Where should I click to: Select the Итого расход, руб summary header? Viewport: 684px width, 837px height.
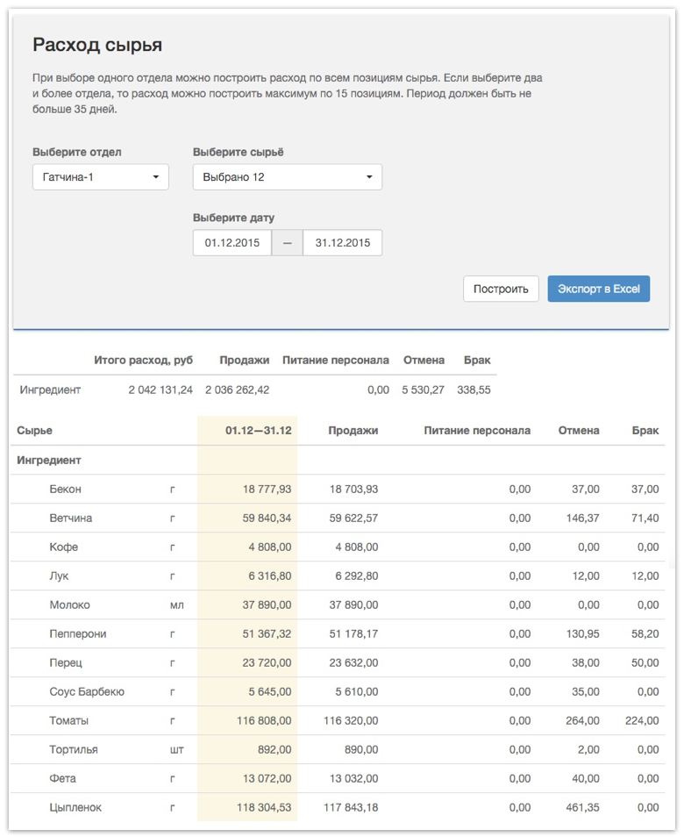[x=144, y=360]
